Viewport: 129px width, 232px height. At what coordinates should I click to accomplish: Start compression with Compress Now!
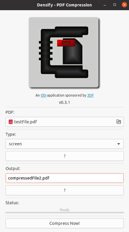pyautogui.click(x=64, y=223)
